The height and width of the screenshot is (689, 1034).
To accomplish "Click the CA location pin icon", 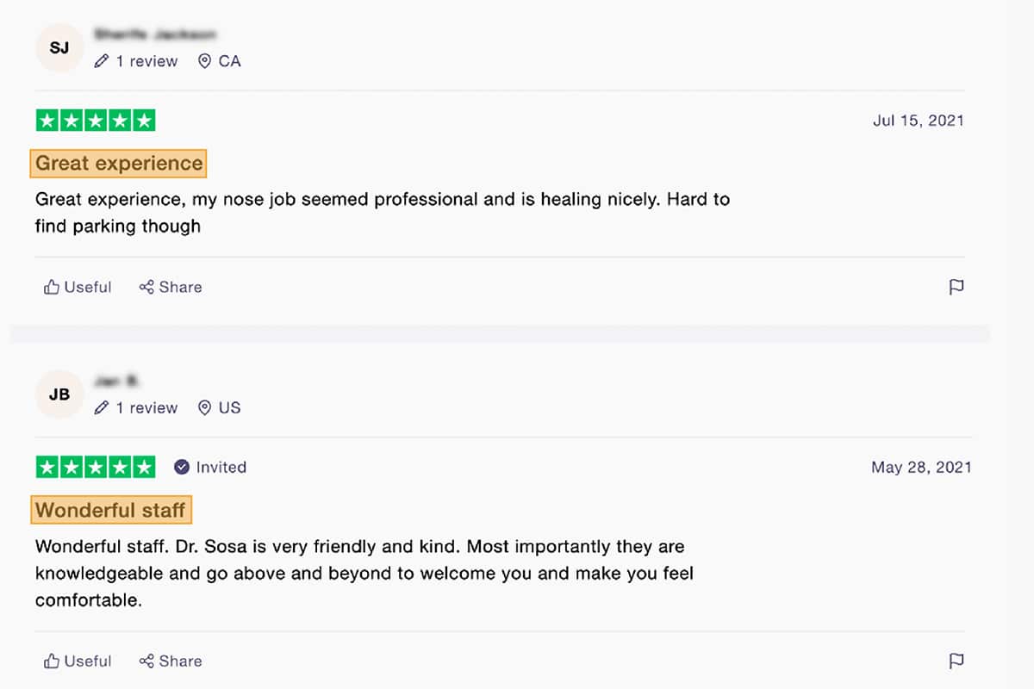I will click(x=204, y=62).
